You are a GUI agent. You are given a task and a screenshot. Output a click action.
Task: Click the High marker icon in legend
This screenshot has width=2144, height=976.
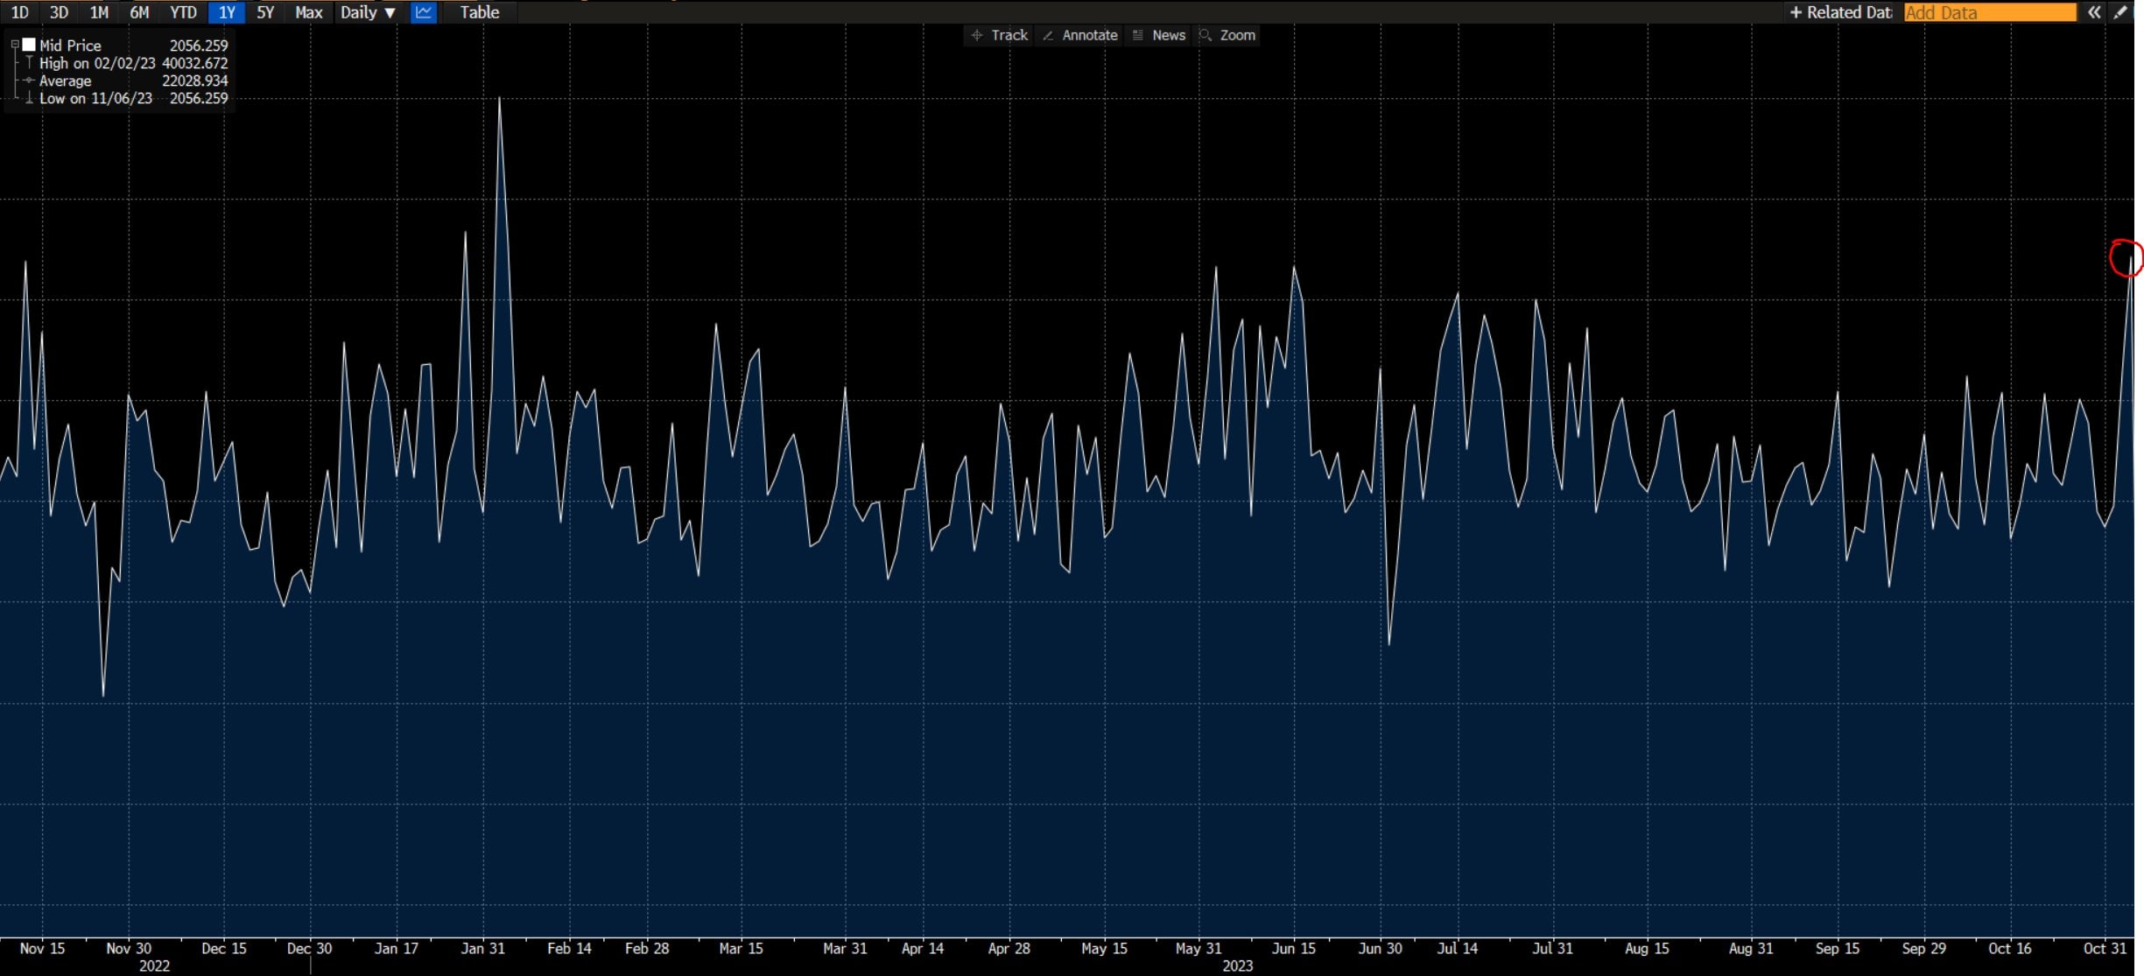click(29, 63)
